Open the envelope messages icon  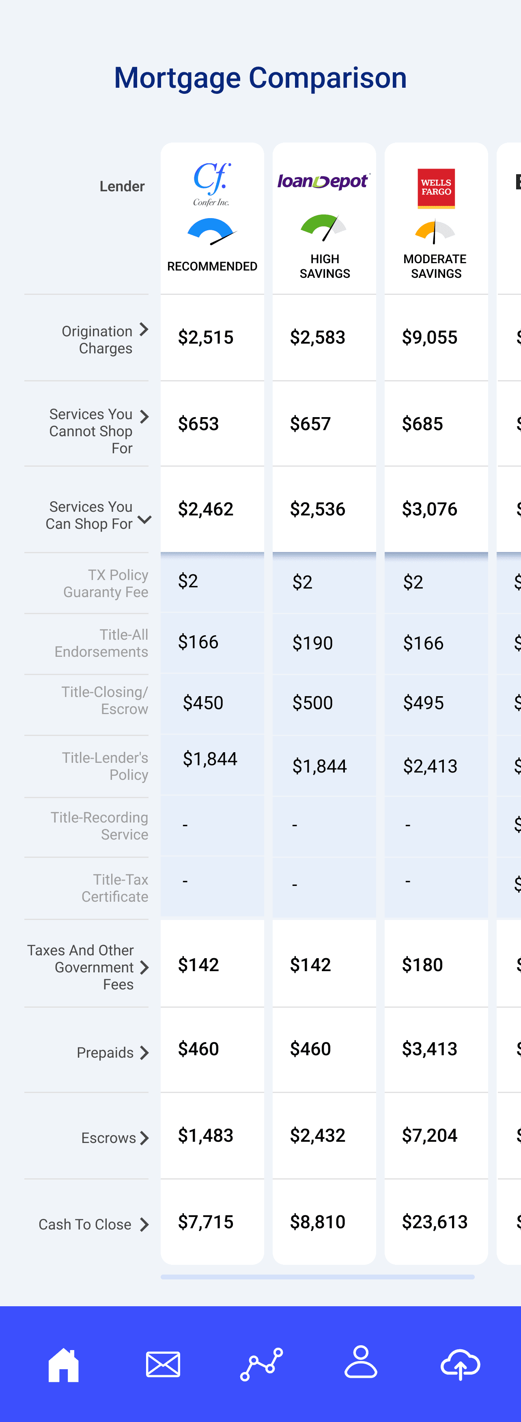click(163, 1364)
